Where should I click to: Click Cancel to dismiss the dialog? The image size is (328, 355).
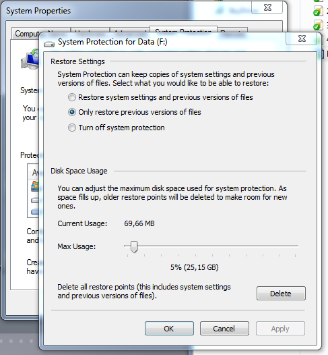click(x=224, y=329)
